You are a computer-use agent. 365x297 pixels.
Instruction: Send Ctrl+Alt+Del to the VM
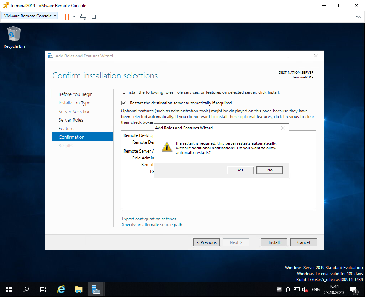(83, 16)
